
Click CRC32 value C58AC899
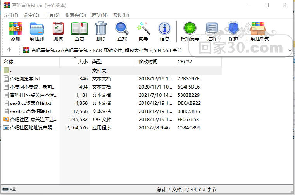pyautogui.click(x=189, y=128)
